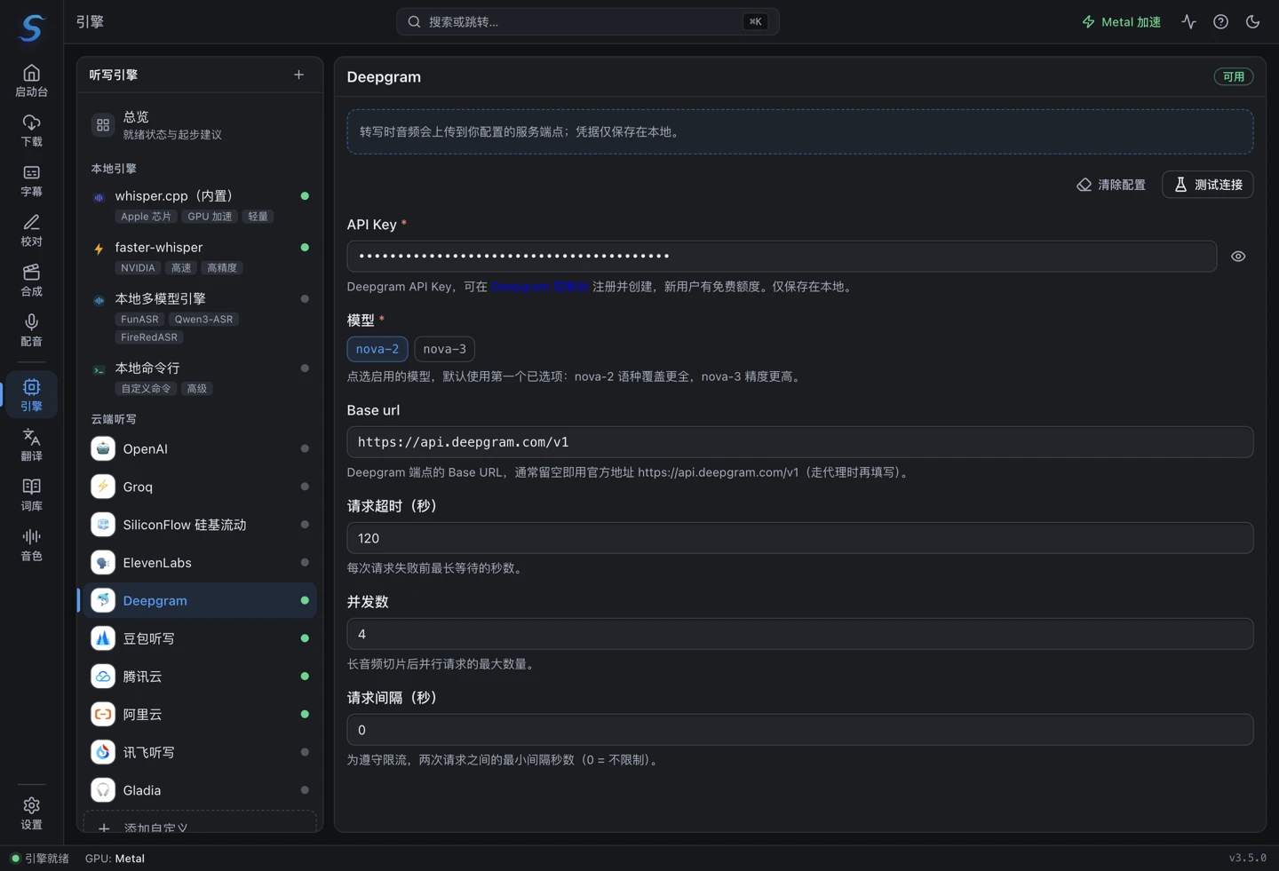The width and height of the screenshot is (1279, 871).
Task: Add a new 听写引擎 with plus icon
Action: pos(298,75)
